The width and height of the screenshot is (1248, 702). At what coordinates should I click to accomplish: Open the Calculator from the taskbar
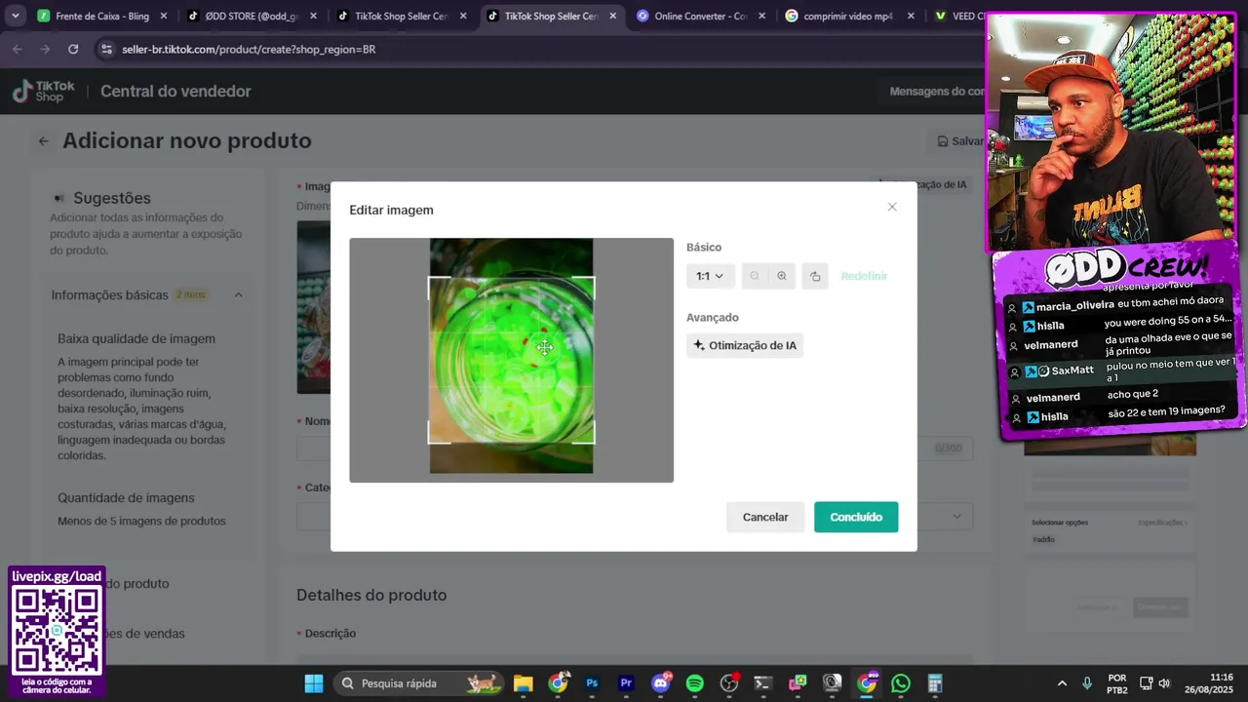coord(934,683)
